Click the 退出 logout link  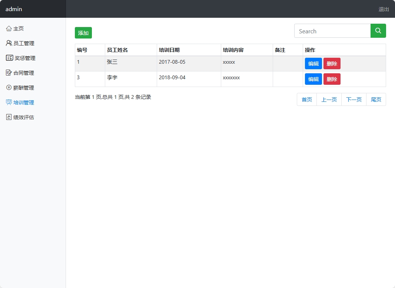point(384,9)
